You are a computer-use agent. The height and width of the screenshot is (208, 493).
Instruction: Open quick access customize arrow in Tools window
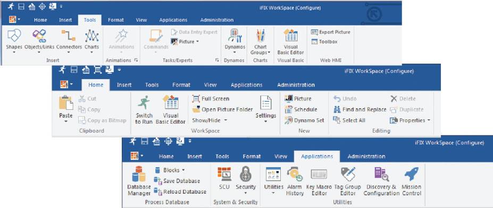[61, 6]
